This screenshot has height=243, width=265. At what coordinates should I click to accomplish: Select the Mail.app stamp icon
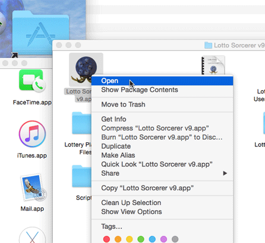point(33,187)
